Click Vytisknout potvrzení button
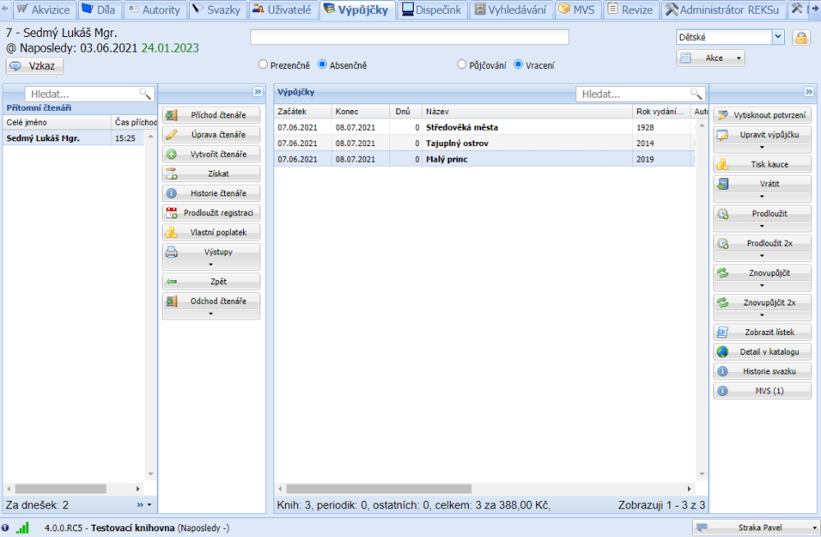 coord(762,115)
